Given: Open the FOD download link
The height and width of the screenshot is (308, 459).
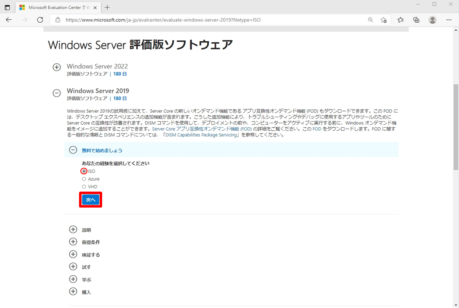Looking at the screenshot, I should [317, 129].
